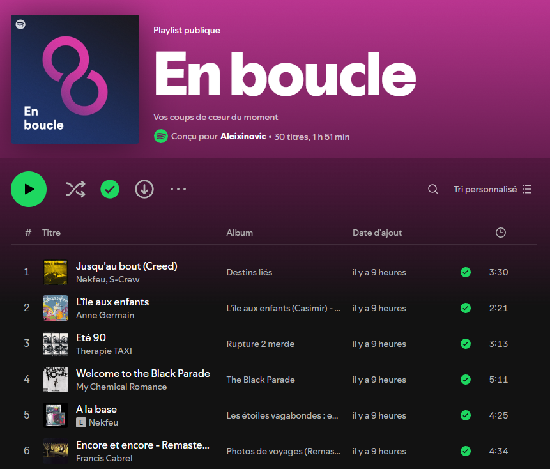Click the En boucle playlist title

[x=285, y=74]
